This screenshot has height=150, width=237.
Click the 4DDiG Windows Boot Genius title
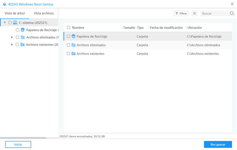point(31,4)
